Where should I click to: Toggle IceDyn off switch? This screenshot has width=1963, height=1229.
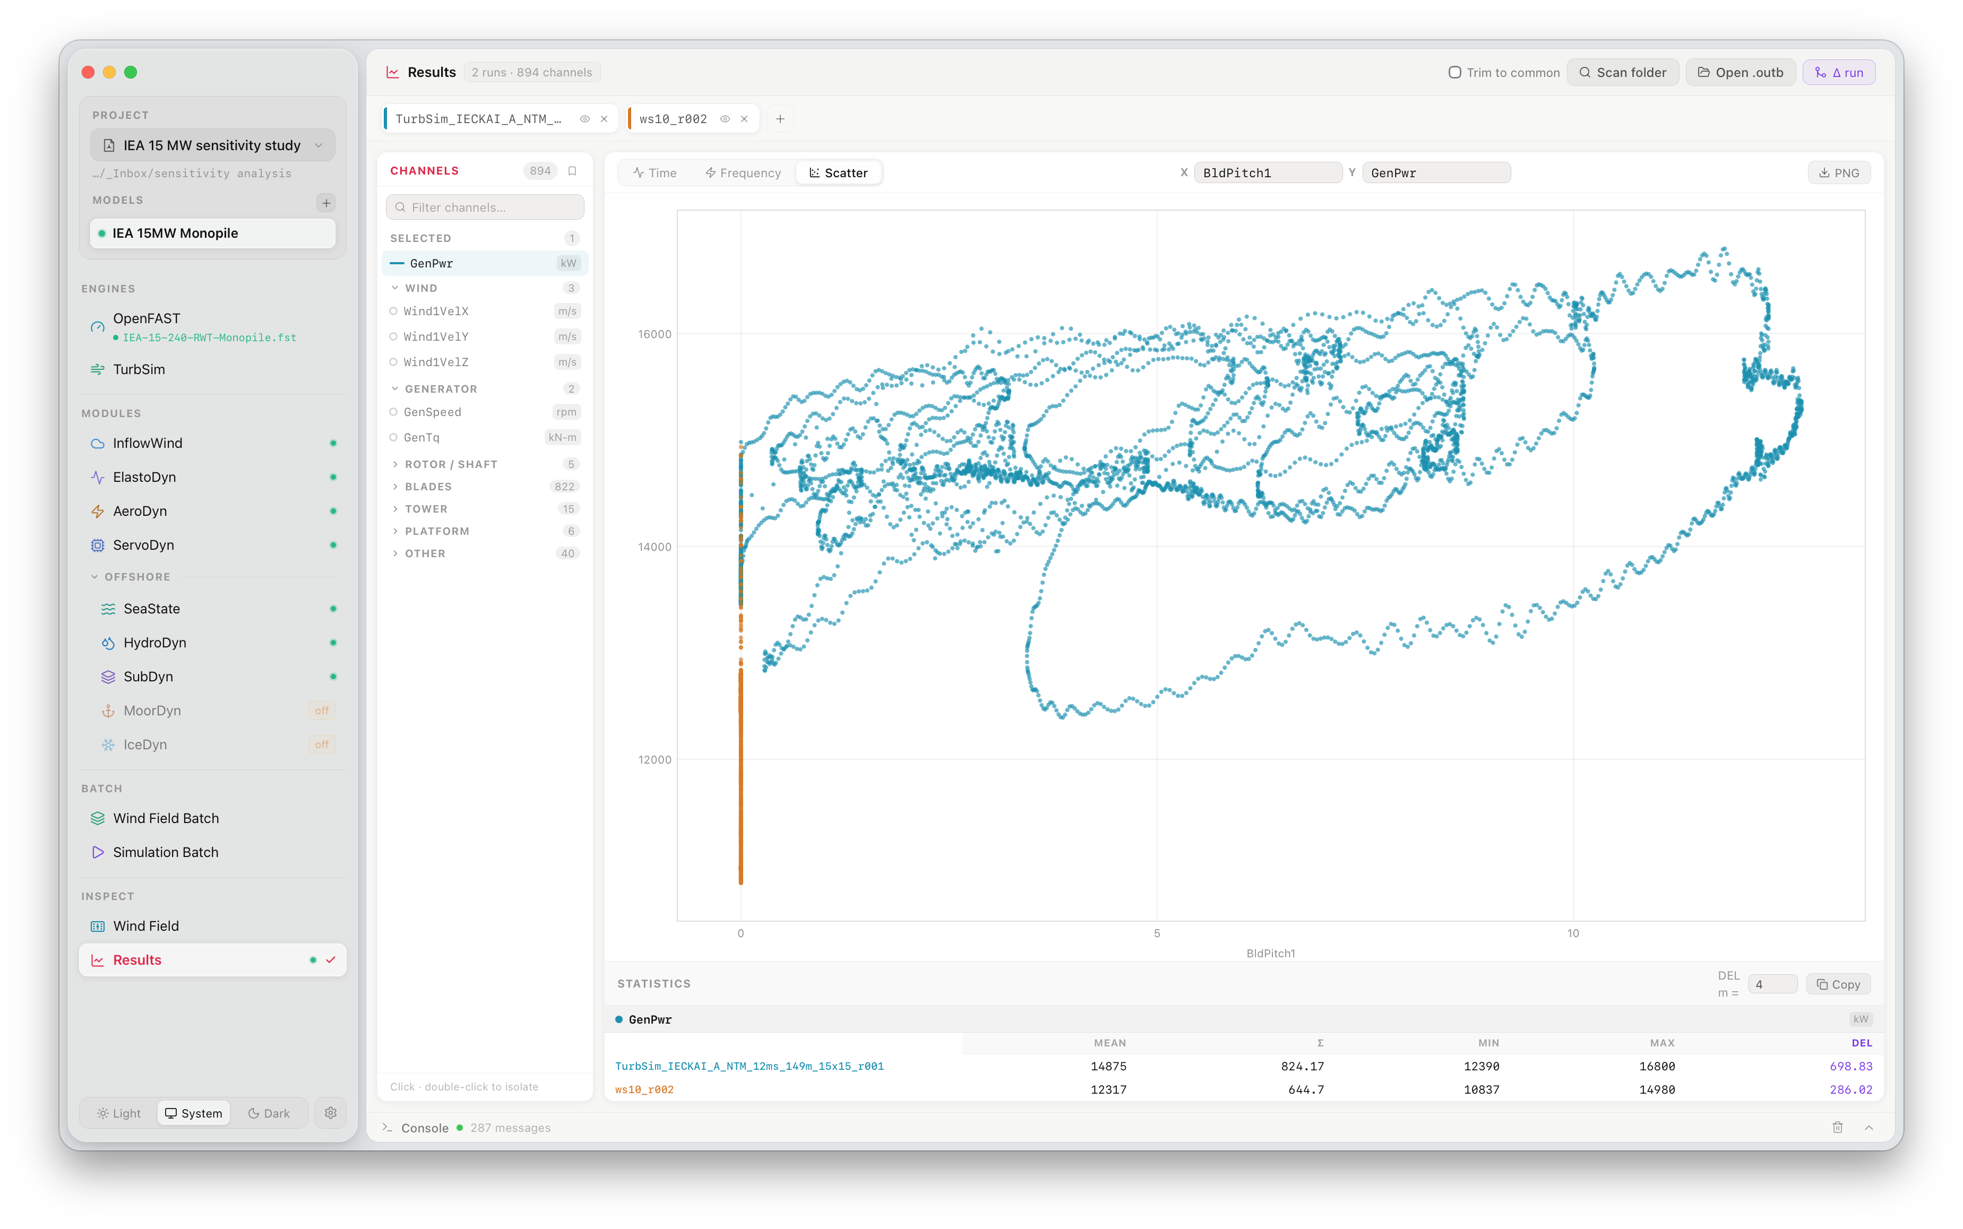click(x=322, y=745)
